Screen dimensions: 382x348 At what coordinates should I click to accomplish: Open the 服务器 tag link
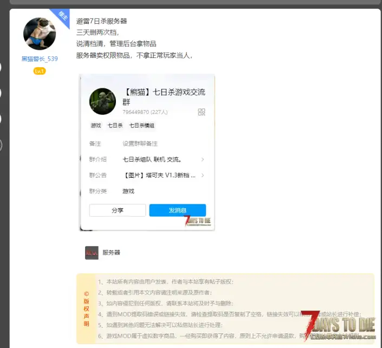[x=111, y=253]
